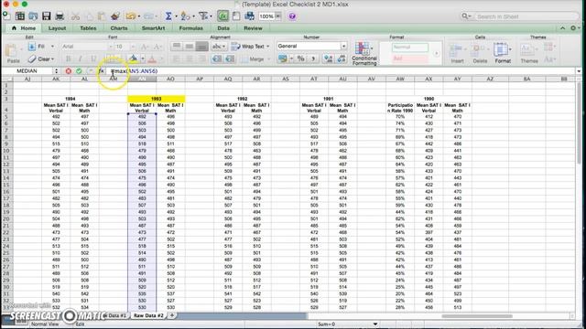Click the Percent style icon
The width and height of the screenshot is (586, 329).
click(x=301, y=58)
